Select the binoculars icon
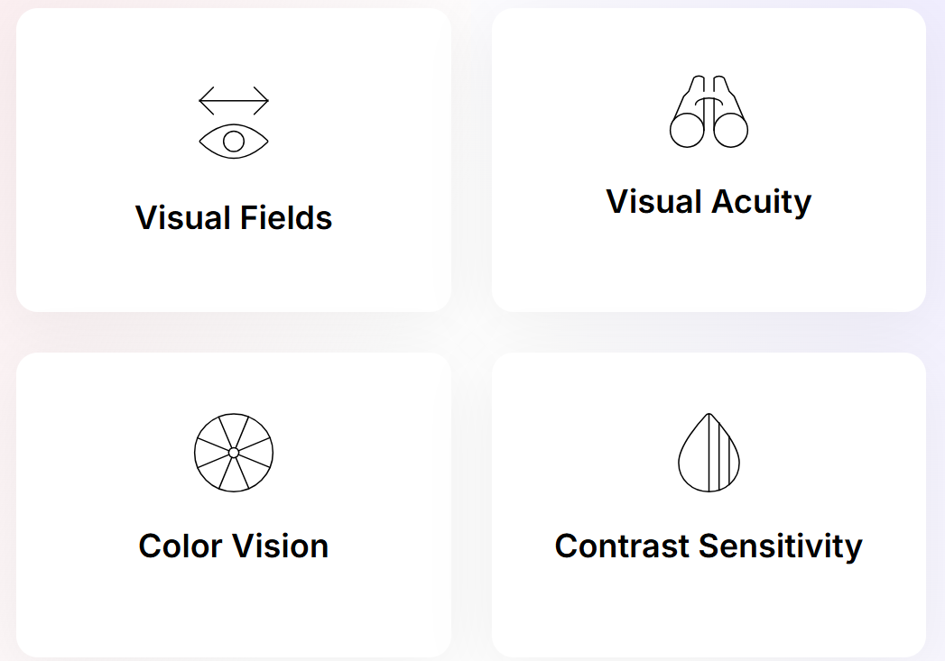 click(709, 112)
